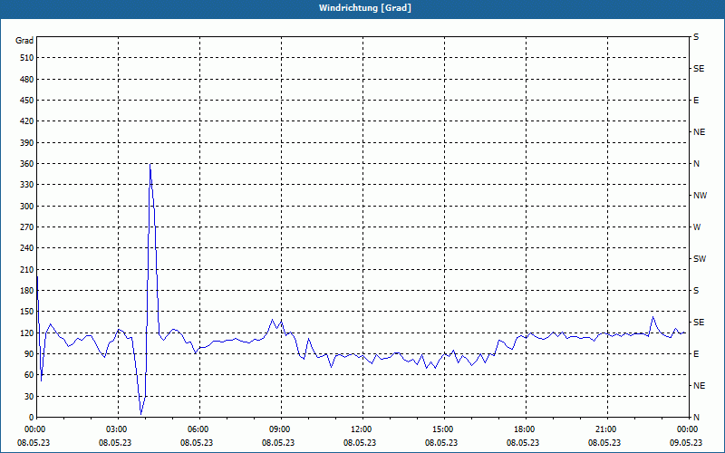Click the 420 y-axis label
This screenshot has width=725, height=453.
tap(27, 121)
